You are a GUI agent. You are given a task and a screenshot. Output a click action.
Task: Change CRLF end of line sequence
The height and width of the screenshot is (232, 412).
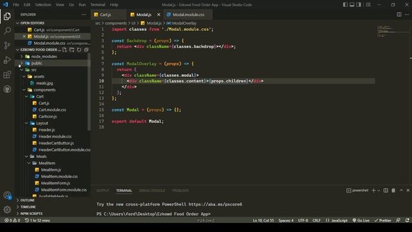(x=316, y=220)
